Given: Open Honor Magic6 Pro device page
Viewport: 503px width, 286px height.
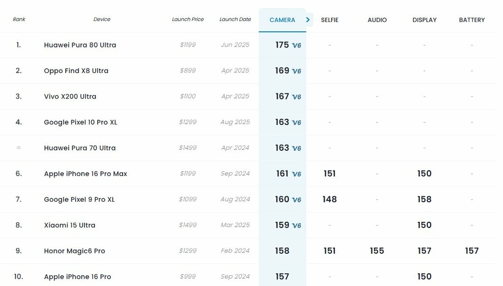Looking at the screenshot, I should point(75,251).
